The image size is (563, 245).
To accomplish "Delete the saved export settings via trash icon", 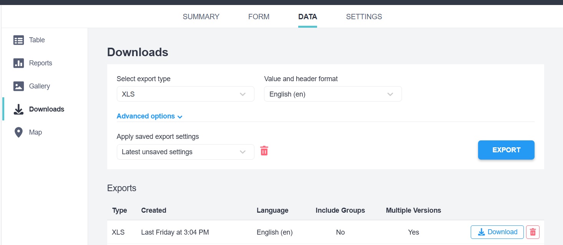I will point(264,151).
